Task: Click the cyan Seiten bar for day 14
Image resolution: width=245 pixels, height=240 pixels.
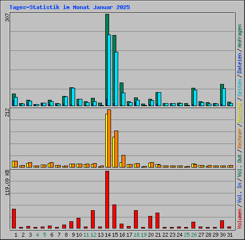Action: (x=109, y=70)
